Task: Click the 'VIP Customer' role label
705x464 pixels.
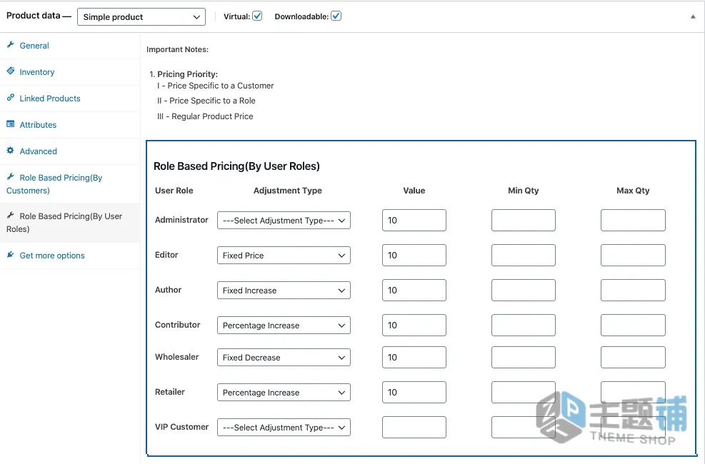Action: (x=181, y=427)
